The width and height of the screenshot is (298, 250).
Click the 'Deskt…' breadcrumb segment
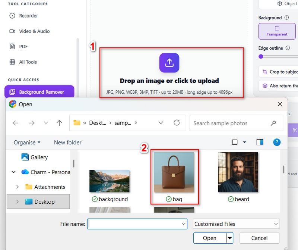98,123
